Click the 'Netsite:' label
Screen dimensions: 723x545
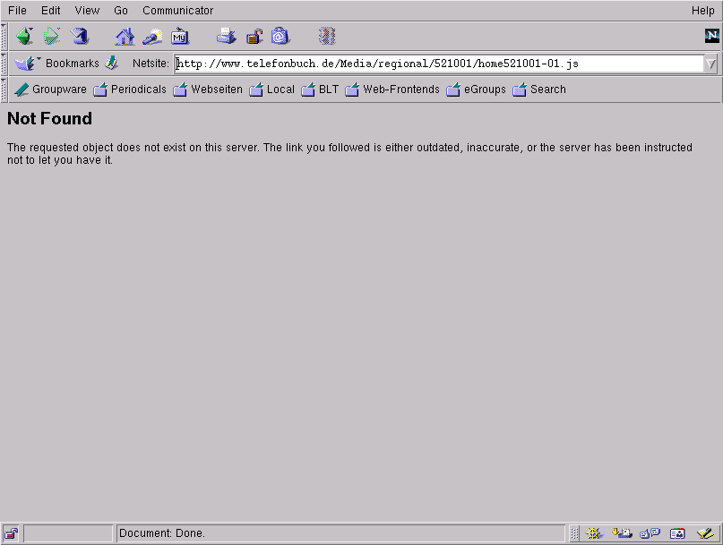[x=151, y=64]
